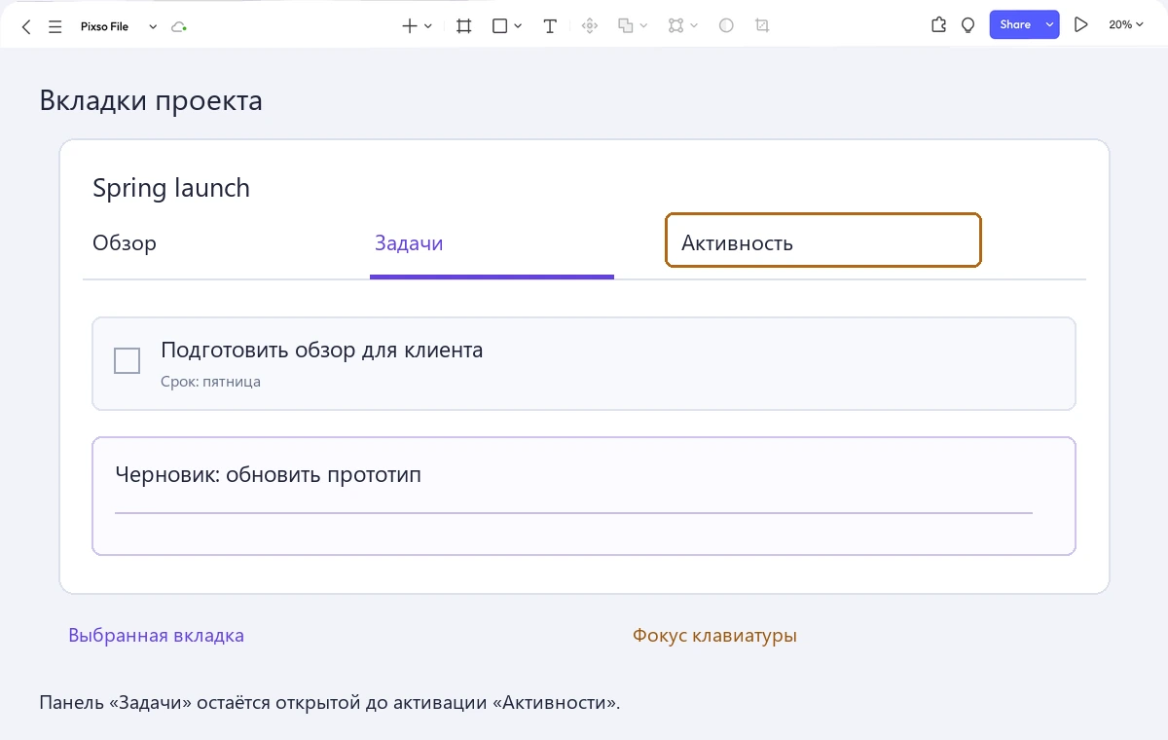The height and width of the screenshot is (740, 1168).
Task: Click the crop image icon
Action: (762, 26)
